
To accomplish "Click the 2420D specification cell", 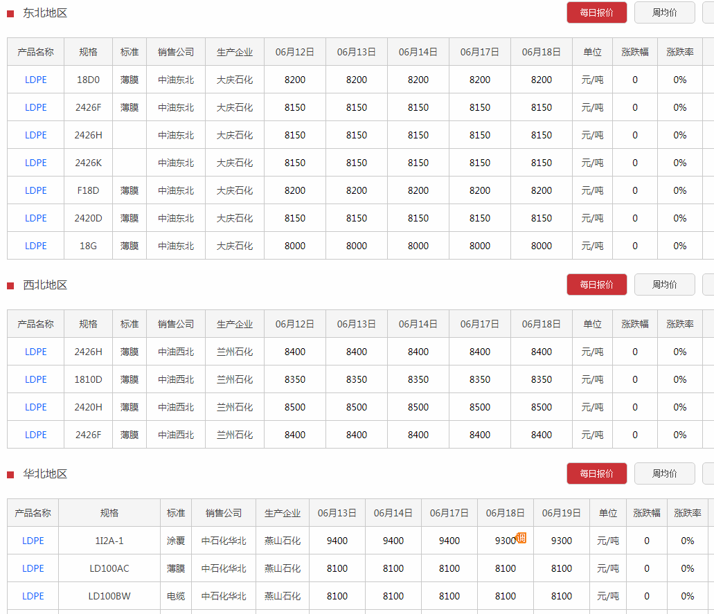I will coord(89,218).
